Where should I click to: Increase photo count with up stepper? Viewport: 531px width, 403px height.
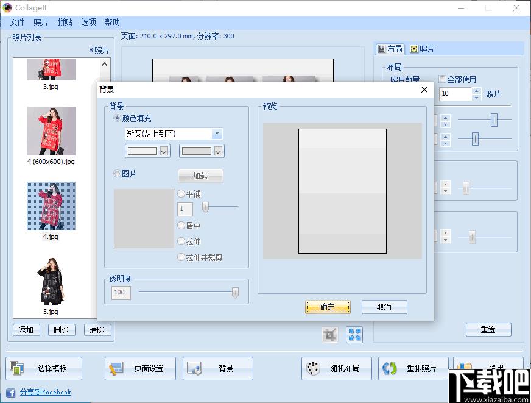[476, 91]
